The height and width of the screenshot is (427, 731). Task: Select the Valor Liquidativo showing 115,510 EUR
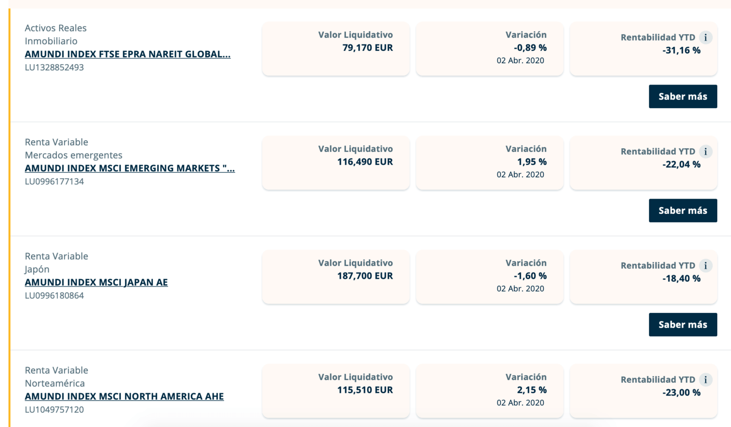[336, 391]
